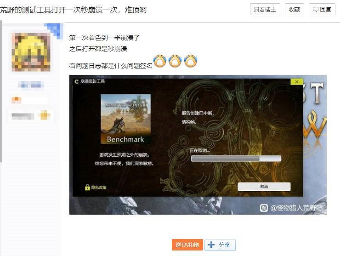The image size is (340, 256).
Task: Click the third crying emoji
Action: 191,61
